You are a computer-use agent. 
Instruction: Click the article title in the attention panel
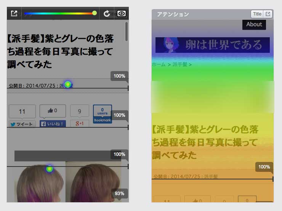[205, 142]
